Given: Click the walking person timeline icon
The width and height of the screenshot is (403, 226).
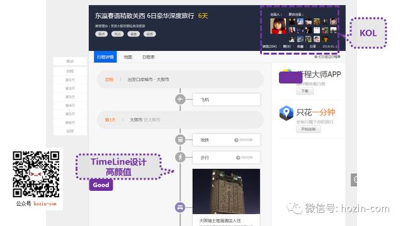Looking at the screenshot, I should click(x=180, y=157).
